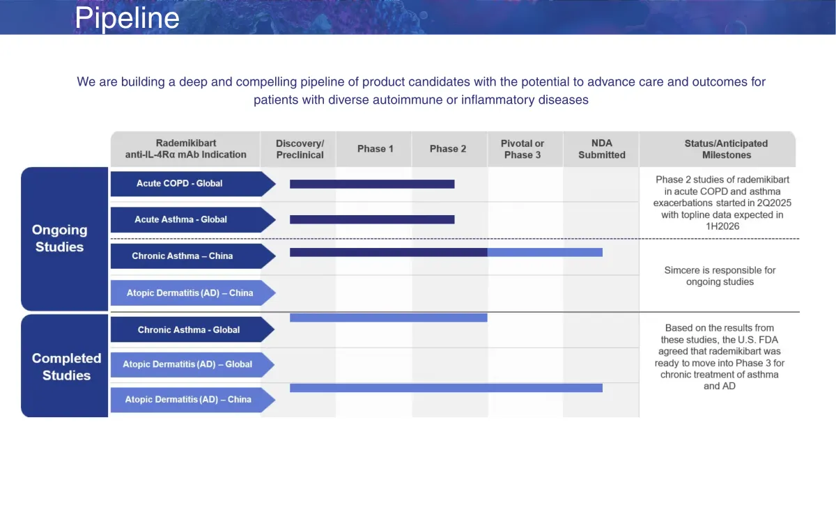This screenshot has height=507, width=836.
Task: Click the Atopic Dermatitis (AD) – China ongoing row label
Action: tap(193, 293)
